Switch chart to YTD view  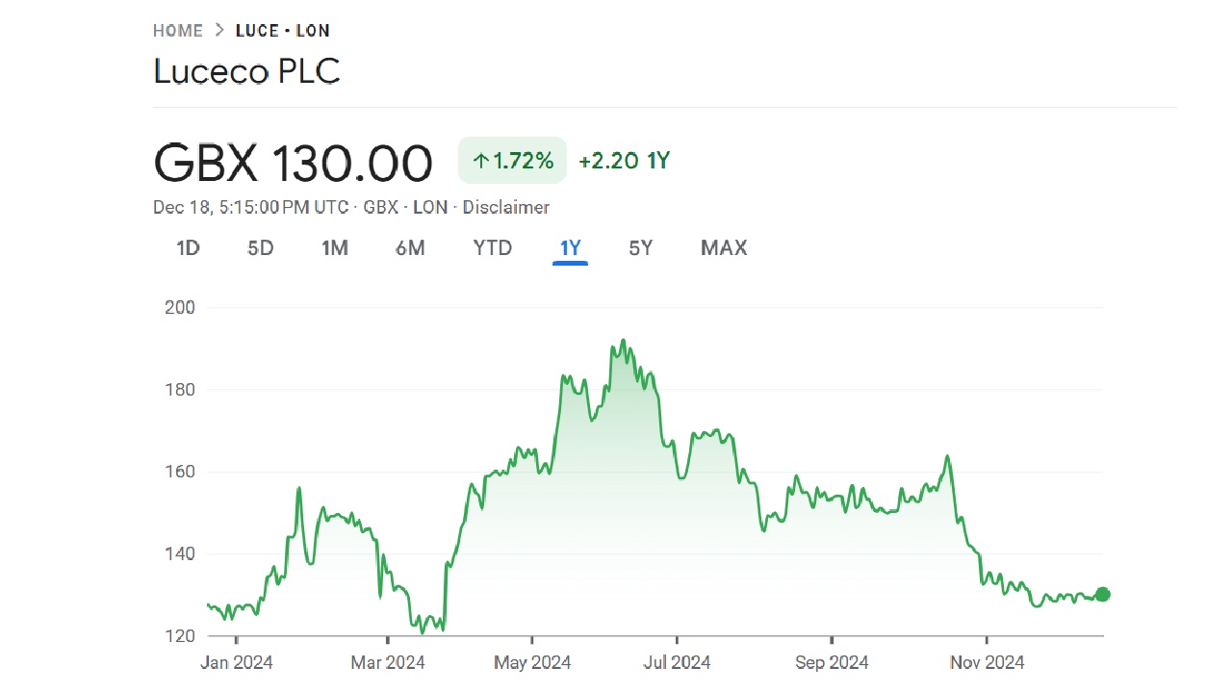493,248
